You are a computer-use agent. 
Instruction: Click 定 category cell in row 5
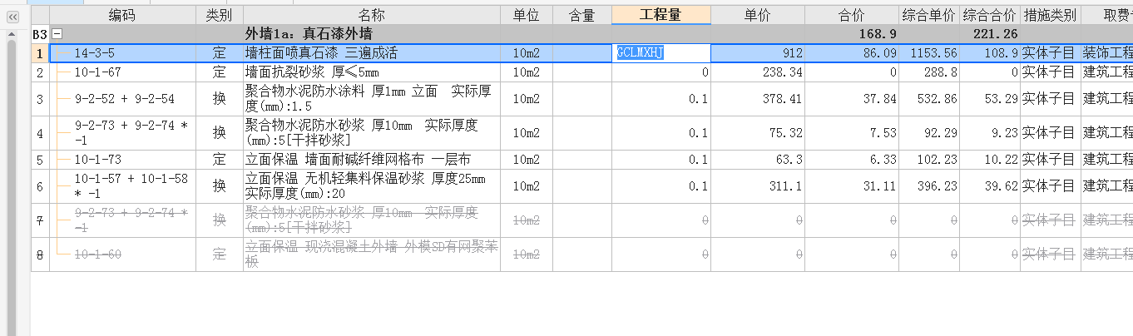[220, 160]
